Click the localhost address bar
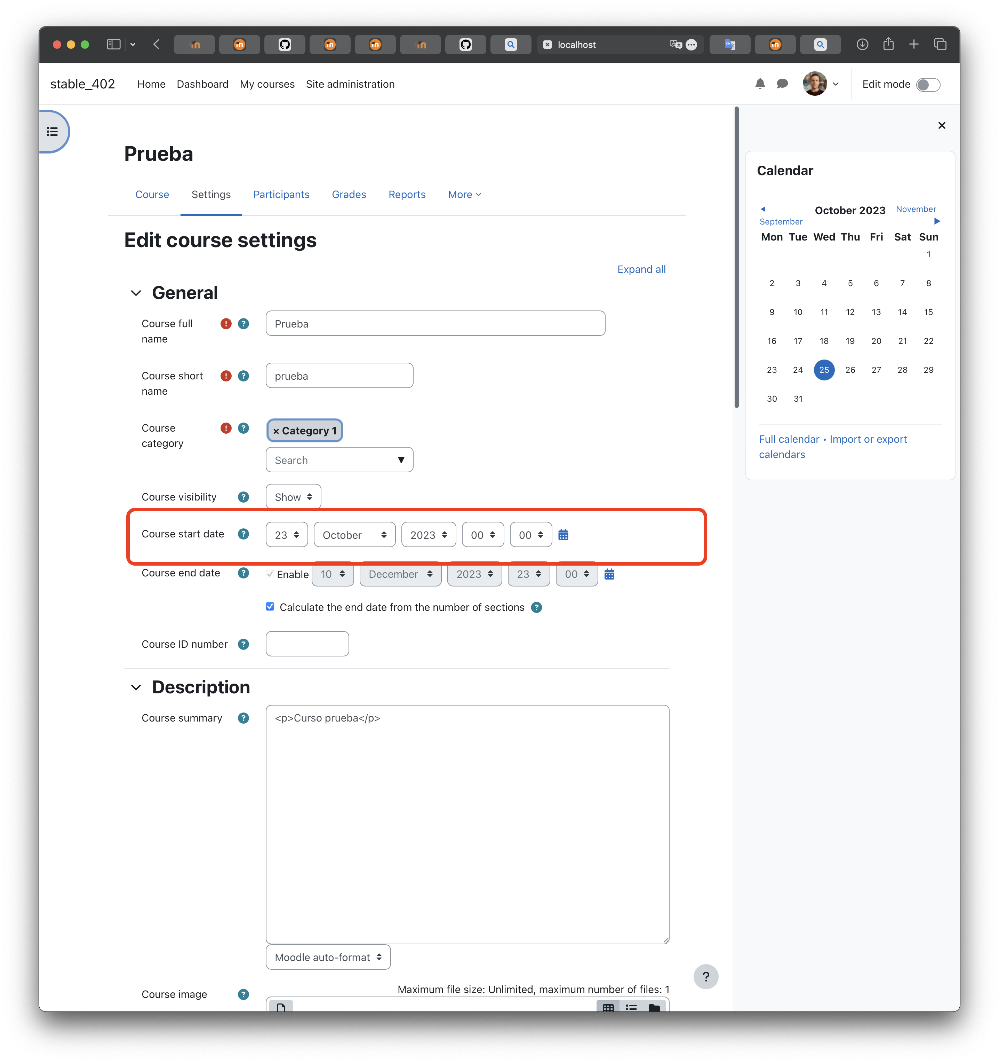Image resolution: width=999 pixels, height=1063 pixels. pos(620,45)
